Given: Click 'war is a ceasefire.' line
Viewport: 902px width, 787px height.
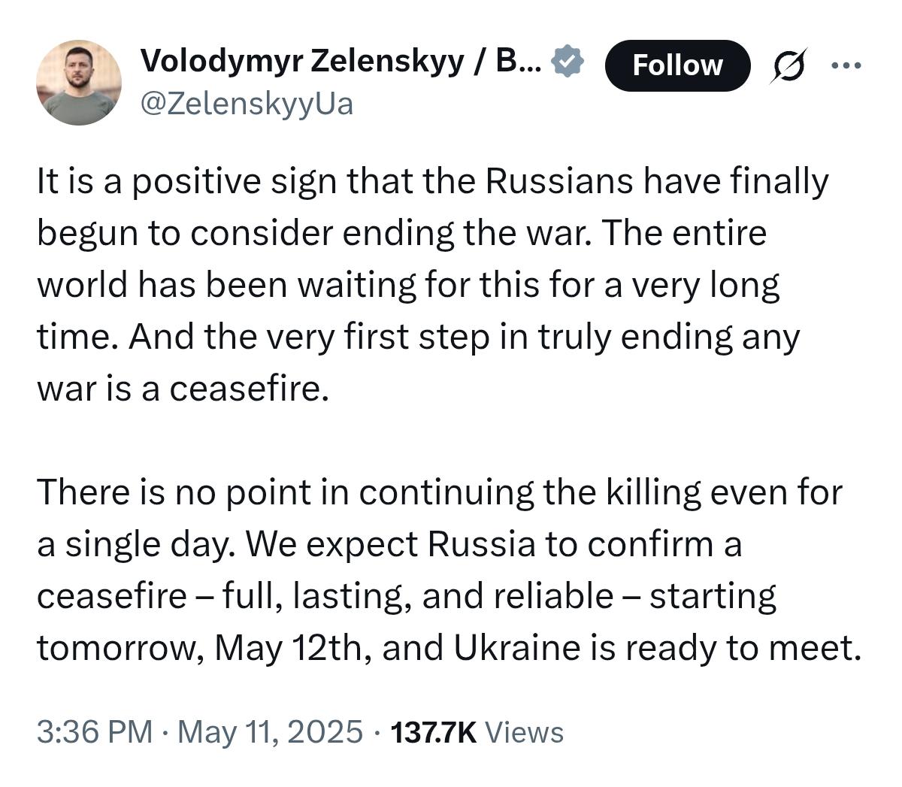Looking at the screenshot, I should click(x=183, y=389).
